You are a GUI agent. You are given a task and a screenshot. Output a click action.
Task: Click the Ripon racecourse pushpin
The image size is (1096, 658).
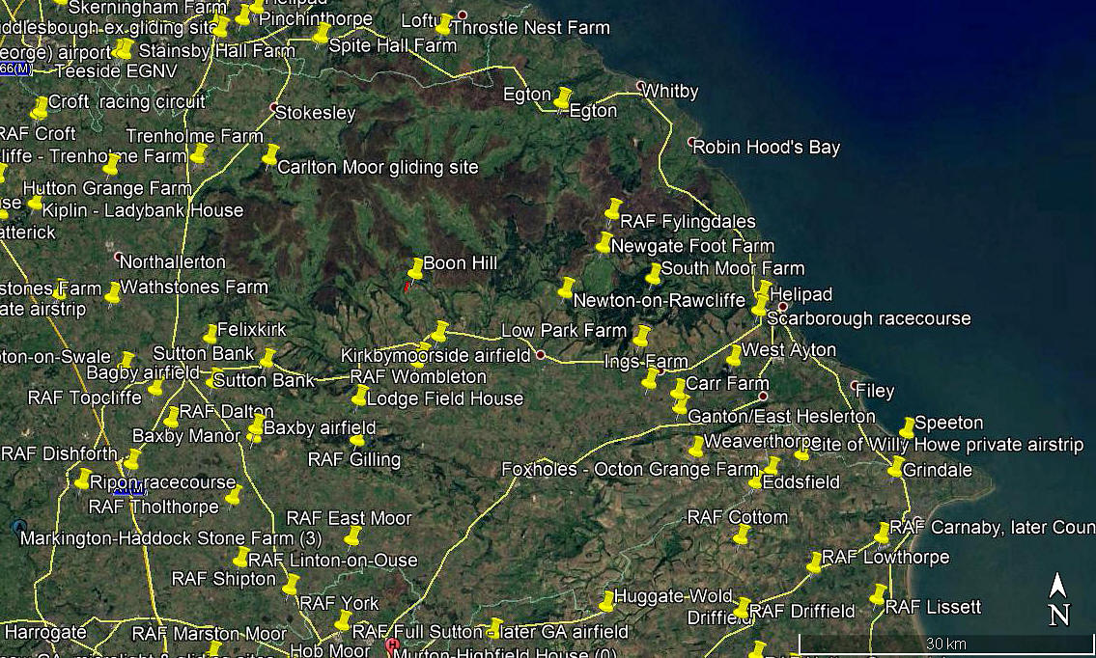click(82, 480)
